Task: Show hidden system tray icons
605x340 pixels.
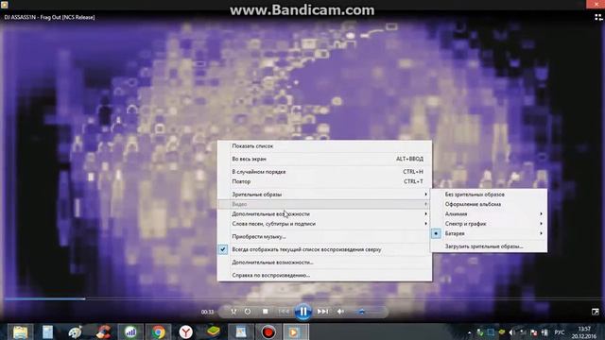Action: click(470, 332)
